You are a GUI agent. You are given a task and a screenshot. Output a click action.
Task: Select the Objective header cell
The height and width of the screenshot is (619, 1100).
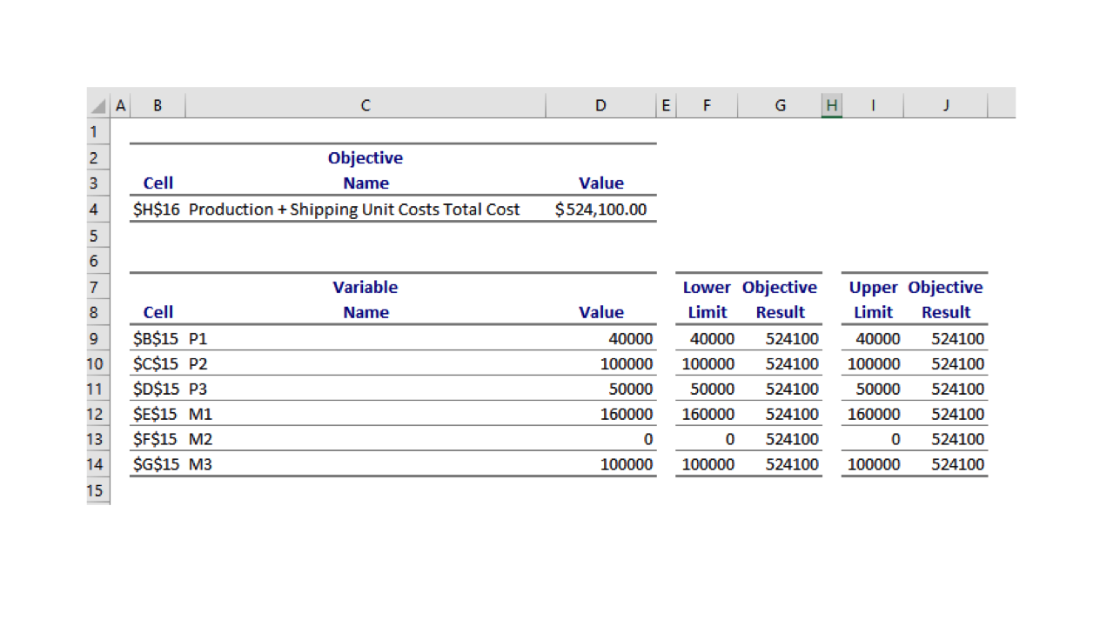(x=365, y=157)
